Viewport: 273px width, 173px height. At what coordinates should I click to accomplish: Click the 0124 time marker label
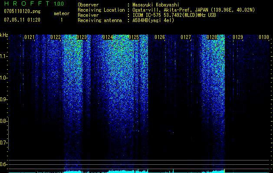coord(108,37)
